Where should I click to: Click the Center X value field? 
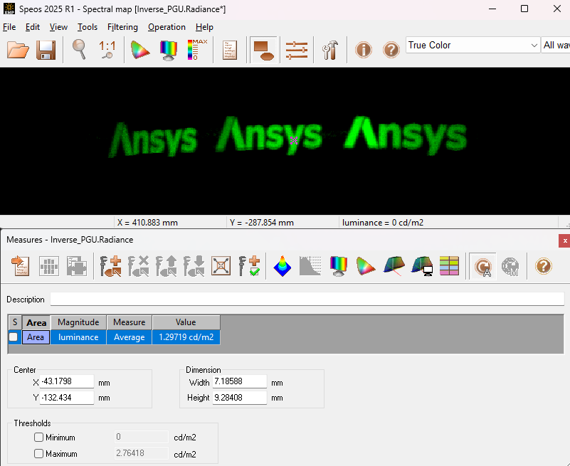(x=67, y=381)
